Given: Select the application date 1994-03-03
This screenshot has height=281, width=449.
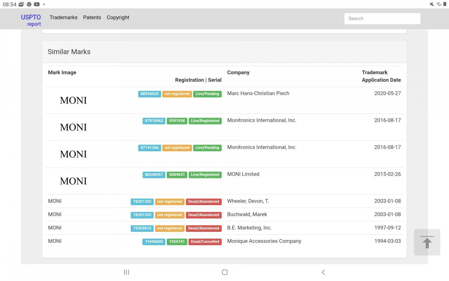Looking at the screenshot, I should pyautogui.click(x=388, y=241).
